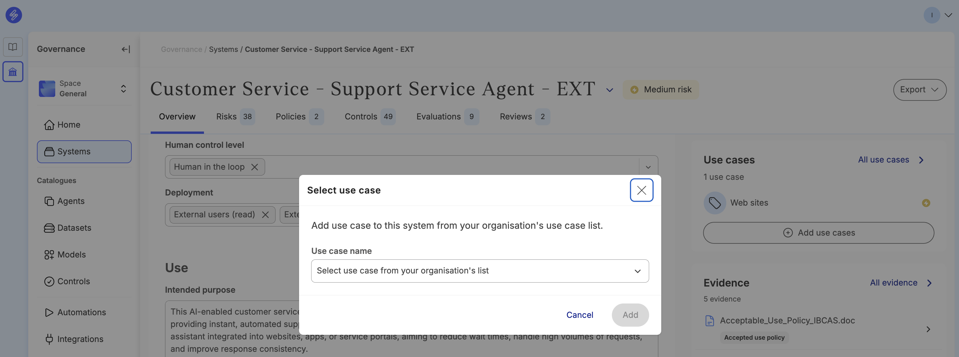Open the Use case name dropdown
The width and height of the screenshot is (959, 357).
click(480, 271)
